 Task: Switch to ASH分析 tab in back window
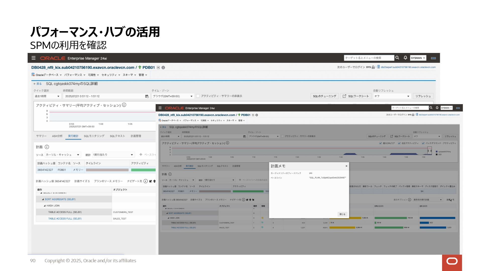click(57, 136)
